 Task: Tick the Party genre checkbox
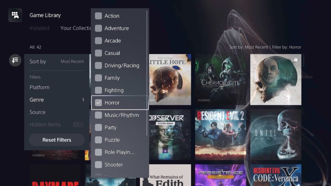pyautogui.click(x=98, y=128)
